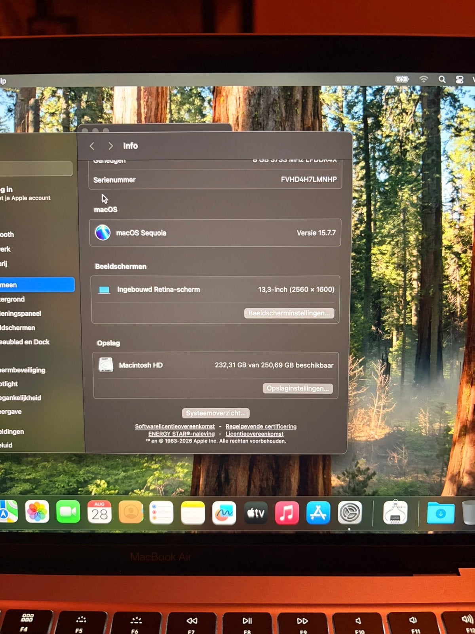The height and width of the screenshot is (634, 475).
Task: Select Bureaublad en Dock in sidebar
Action: pos(25,342)
